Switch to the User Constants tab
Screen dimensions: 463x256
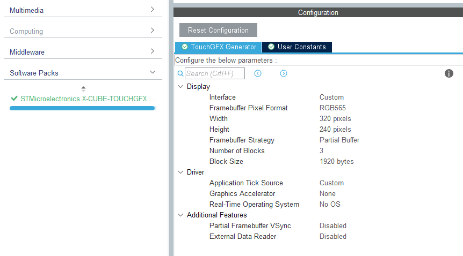coord(297,47)
